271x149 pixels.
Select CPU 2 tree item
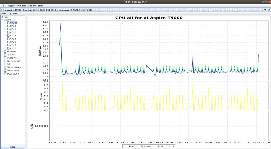13,32
